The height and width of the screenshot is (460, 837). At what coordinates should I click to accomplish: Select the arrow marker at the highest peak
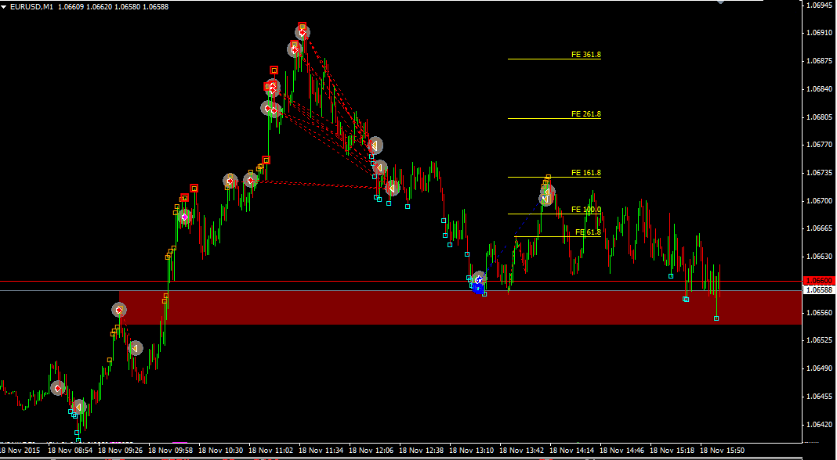pos(303,33)
